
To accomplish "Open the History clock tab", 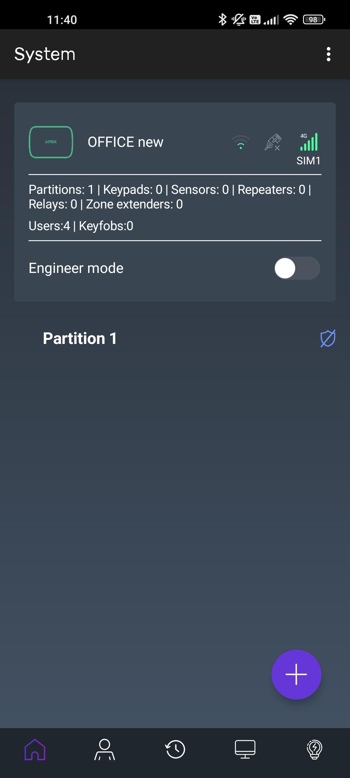I will click(175, 749).
